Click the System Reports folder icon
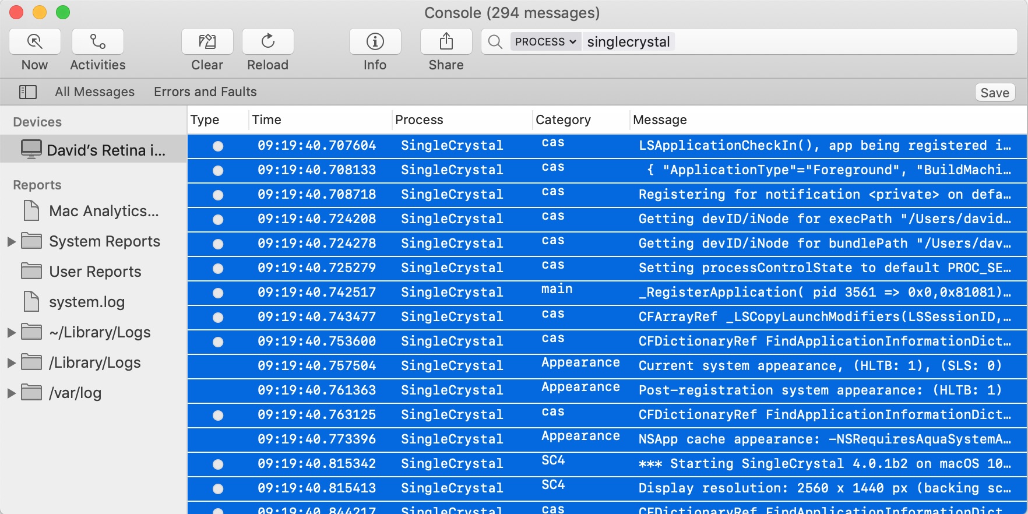 tap(31, 241)
